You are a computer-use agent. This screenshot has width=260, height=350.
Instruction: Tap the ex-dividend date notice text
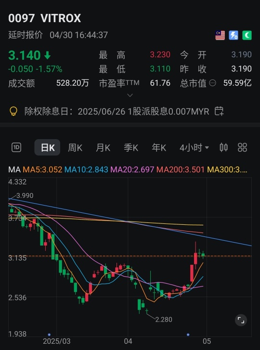tap(117, 111)
